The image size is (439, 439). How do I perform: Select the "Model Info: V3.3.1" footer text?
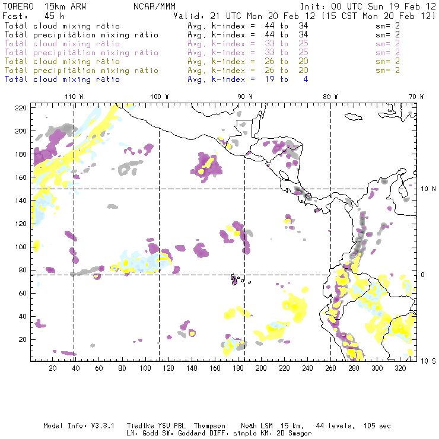[x=79, y=426]
